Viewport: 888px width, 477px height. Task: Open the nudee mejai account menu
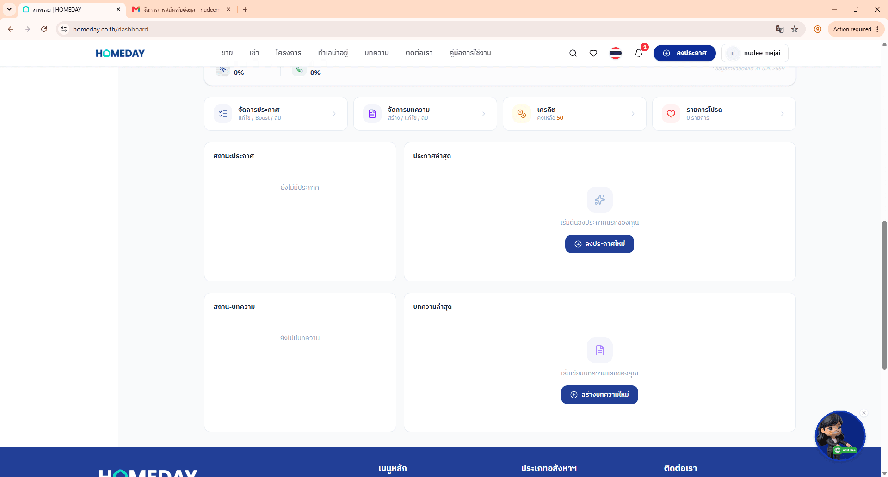pyautogui.click(x=755, y=53)
